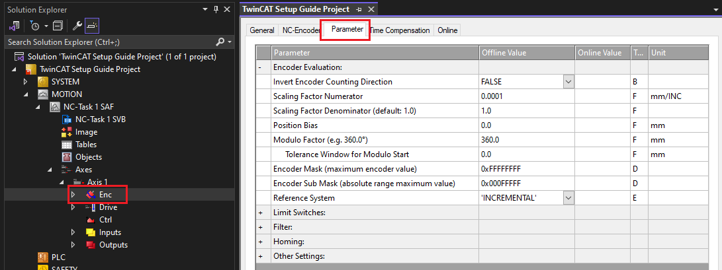The width and height of the screenshot is (722, 270).
Task: Click the NC-Task 1 SAF icon
Action: tap(55, 107)
